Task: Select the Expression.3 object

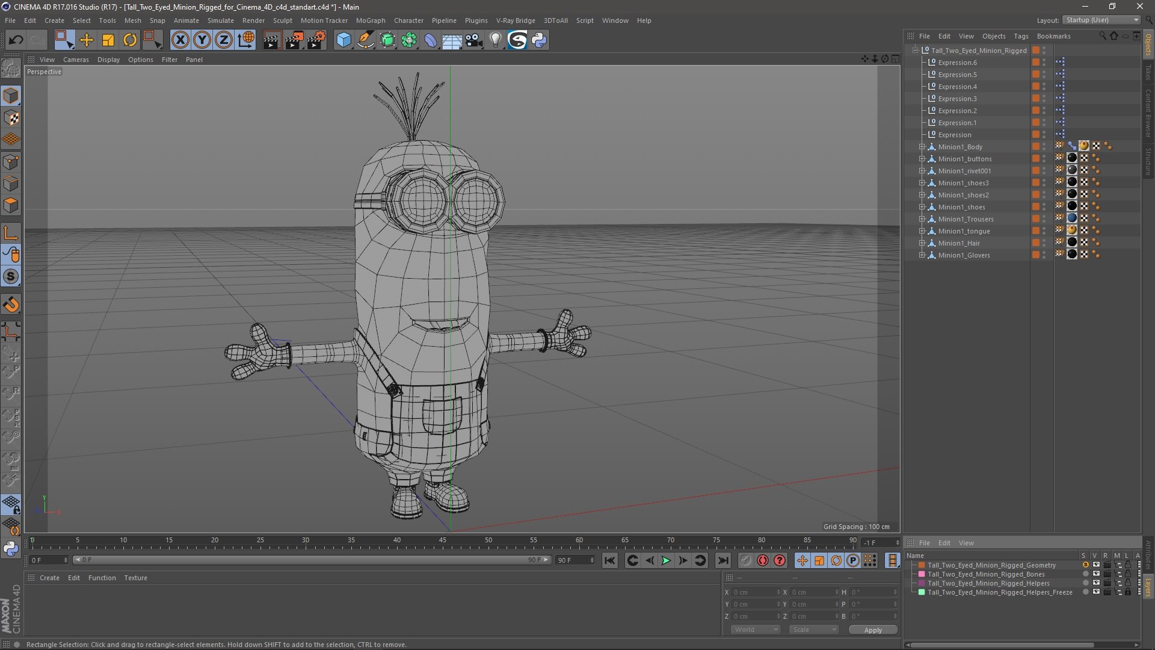Action: click(958, 99)
